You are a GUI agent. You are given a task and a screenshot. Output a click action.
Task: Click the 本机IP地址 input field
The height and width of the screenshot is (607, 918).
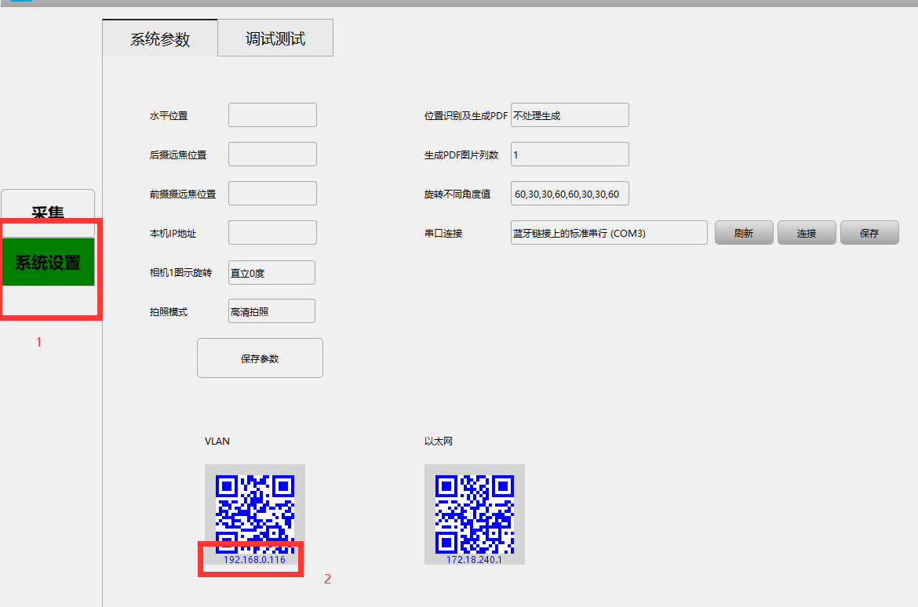pos(272,233)
